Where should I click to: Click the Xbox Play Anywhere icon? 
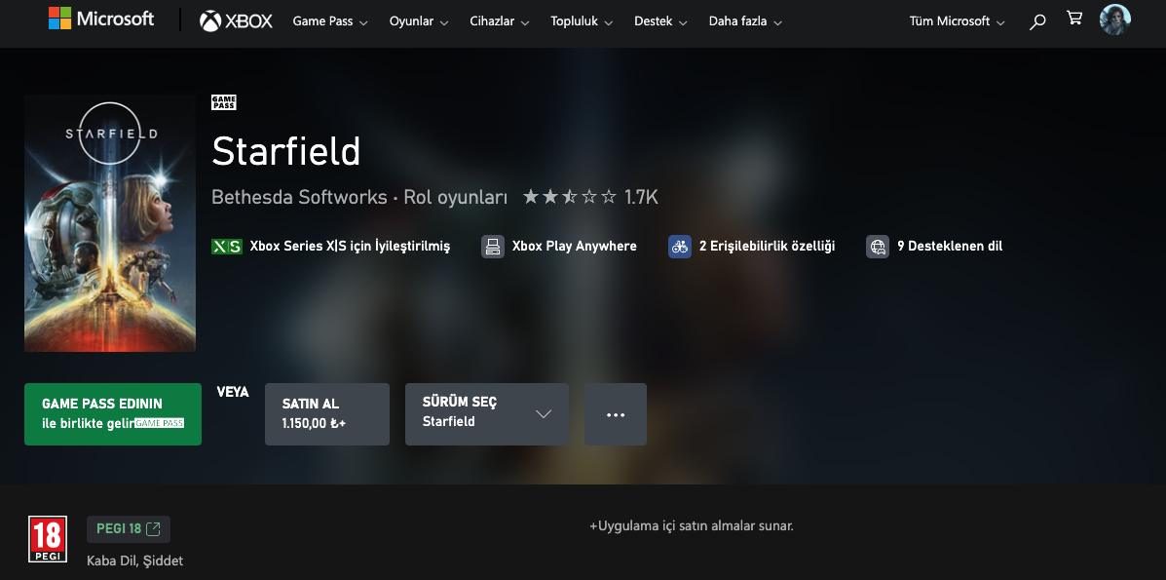[x=492, y=247]
